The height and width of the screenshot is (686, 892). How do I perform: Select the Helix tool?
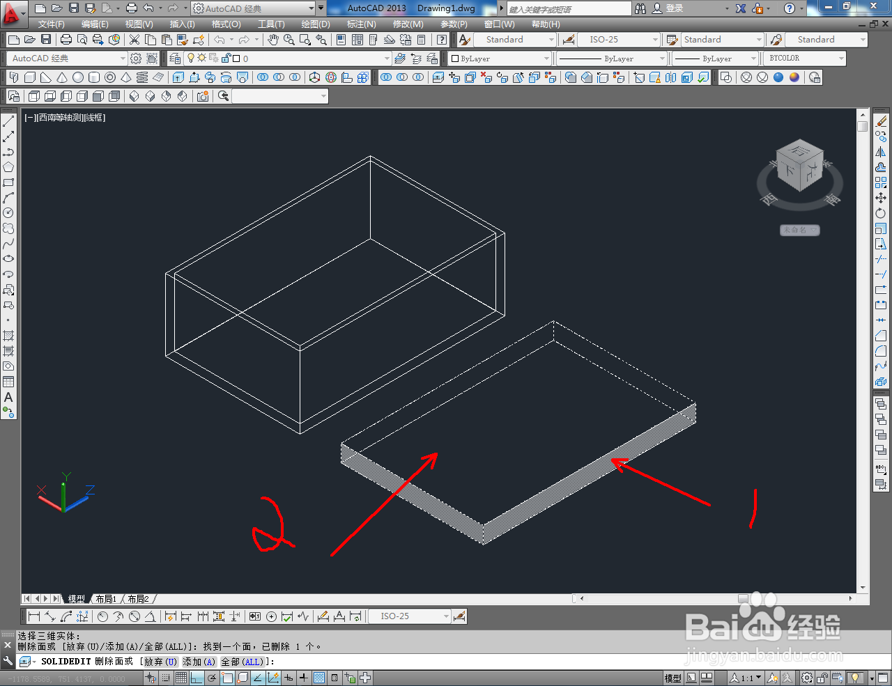[x=142, y=77]
